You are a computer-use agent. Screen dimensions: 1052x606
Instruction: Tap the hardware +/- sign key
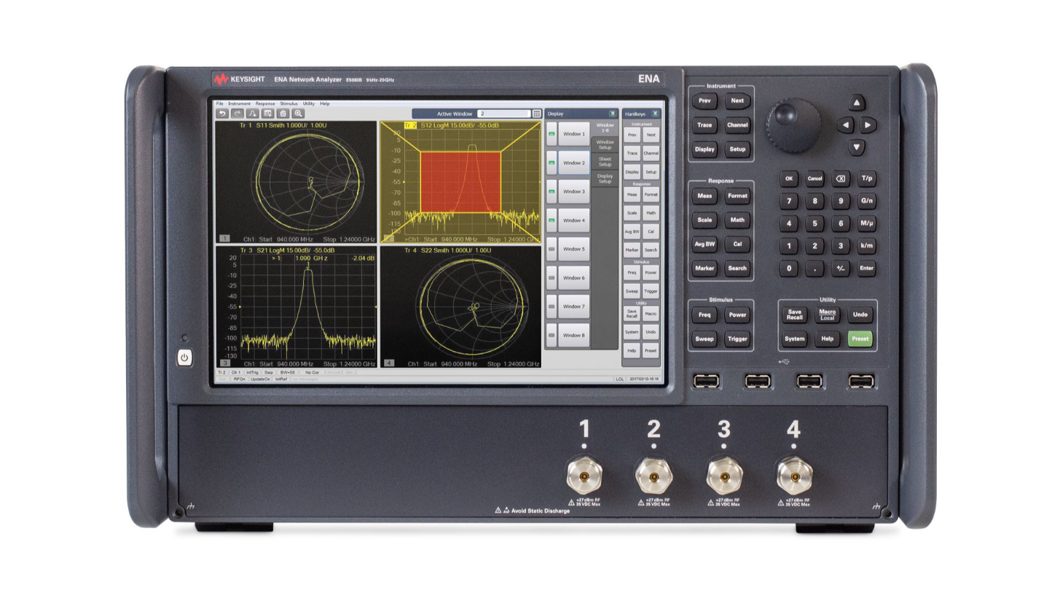tap(841, 267)
